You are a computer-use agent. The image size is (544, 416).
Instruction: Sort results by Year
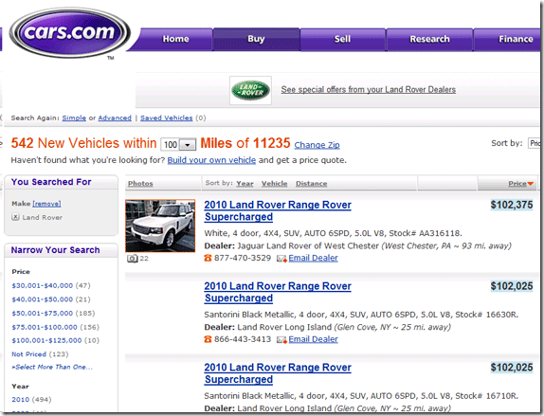click(245, 184)
